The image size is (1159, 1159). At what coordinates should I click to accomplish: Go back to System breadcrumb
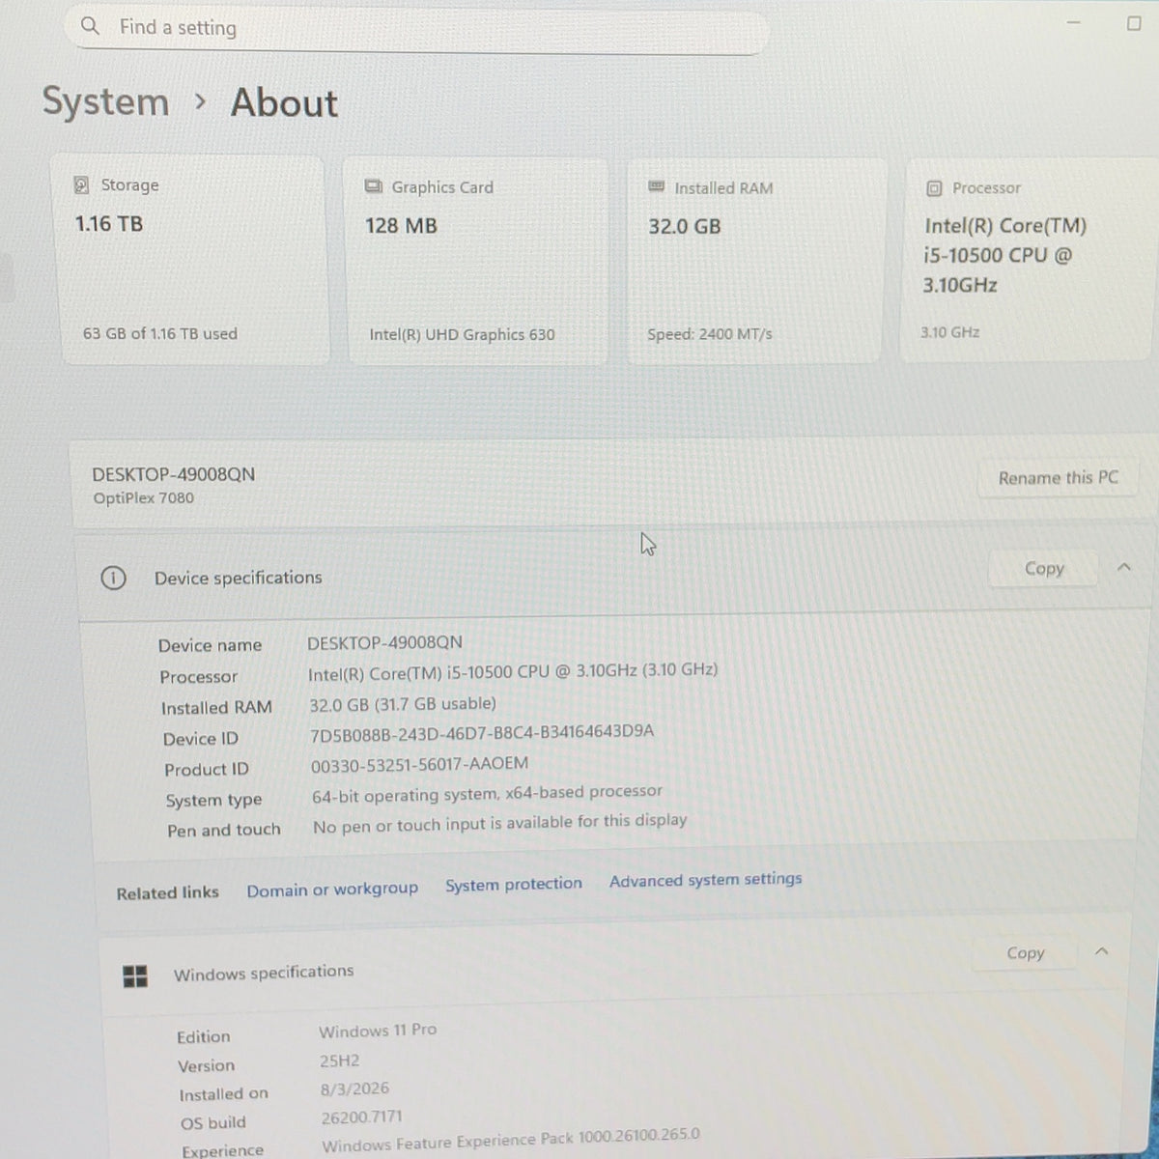pyautogui.click(x=105, y=102)
